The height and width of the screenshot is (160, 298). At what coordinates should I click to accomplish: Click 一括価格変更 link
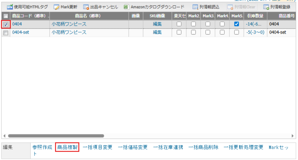pos(133,147)
